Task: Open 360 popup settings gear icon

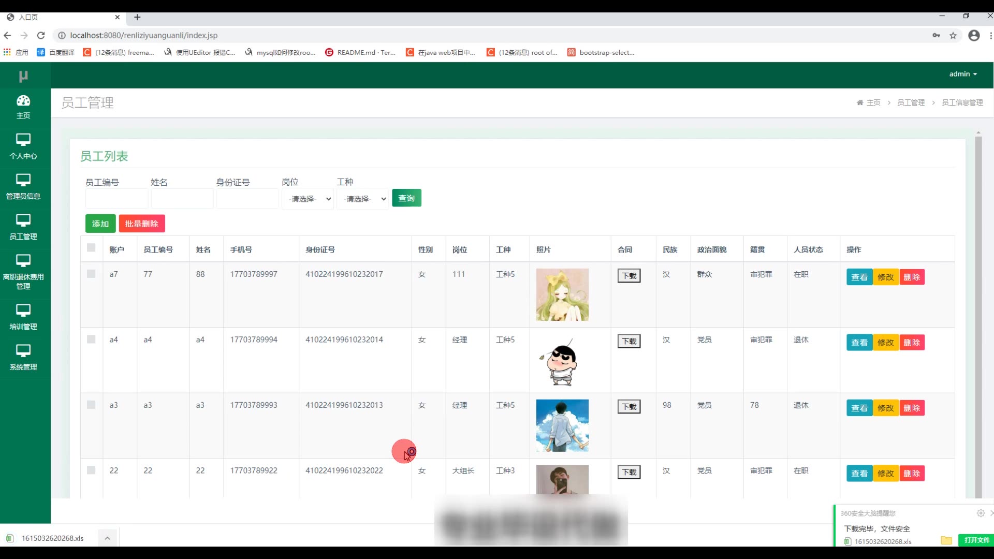Action: point(981,513)
